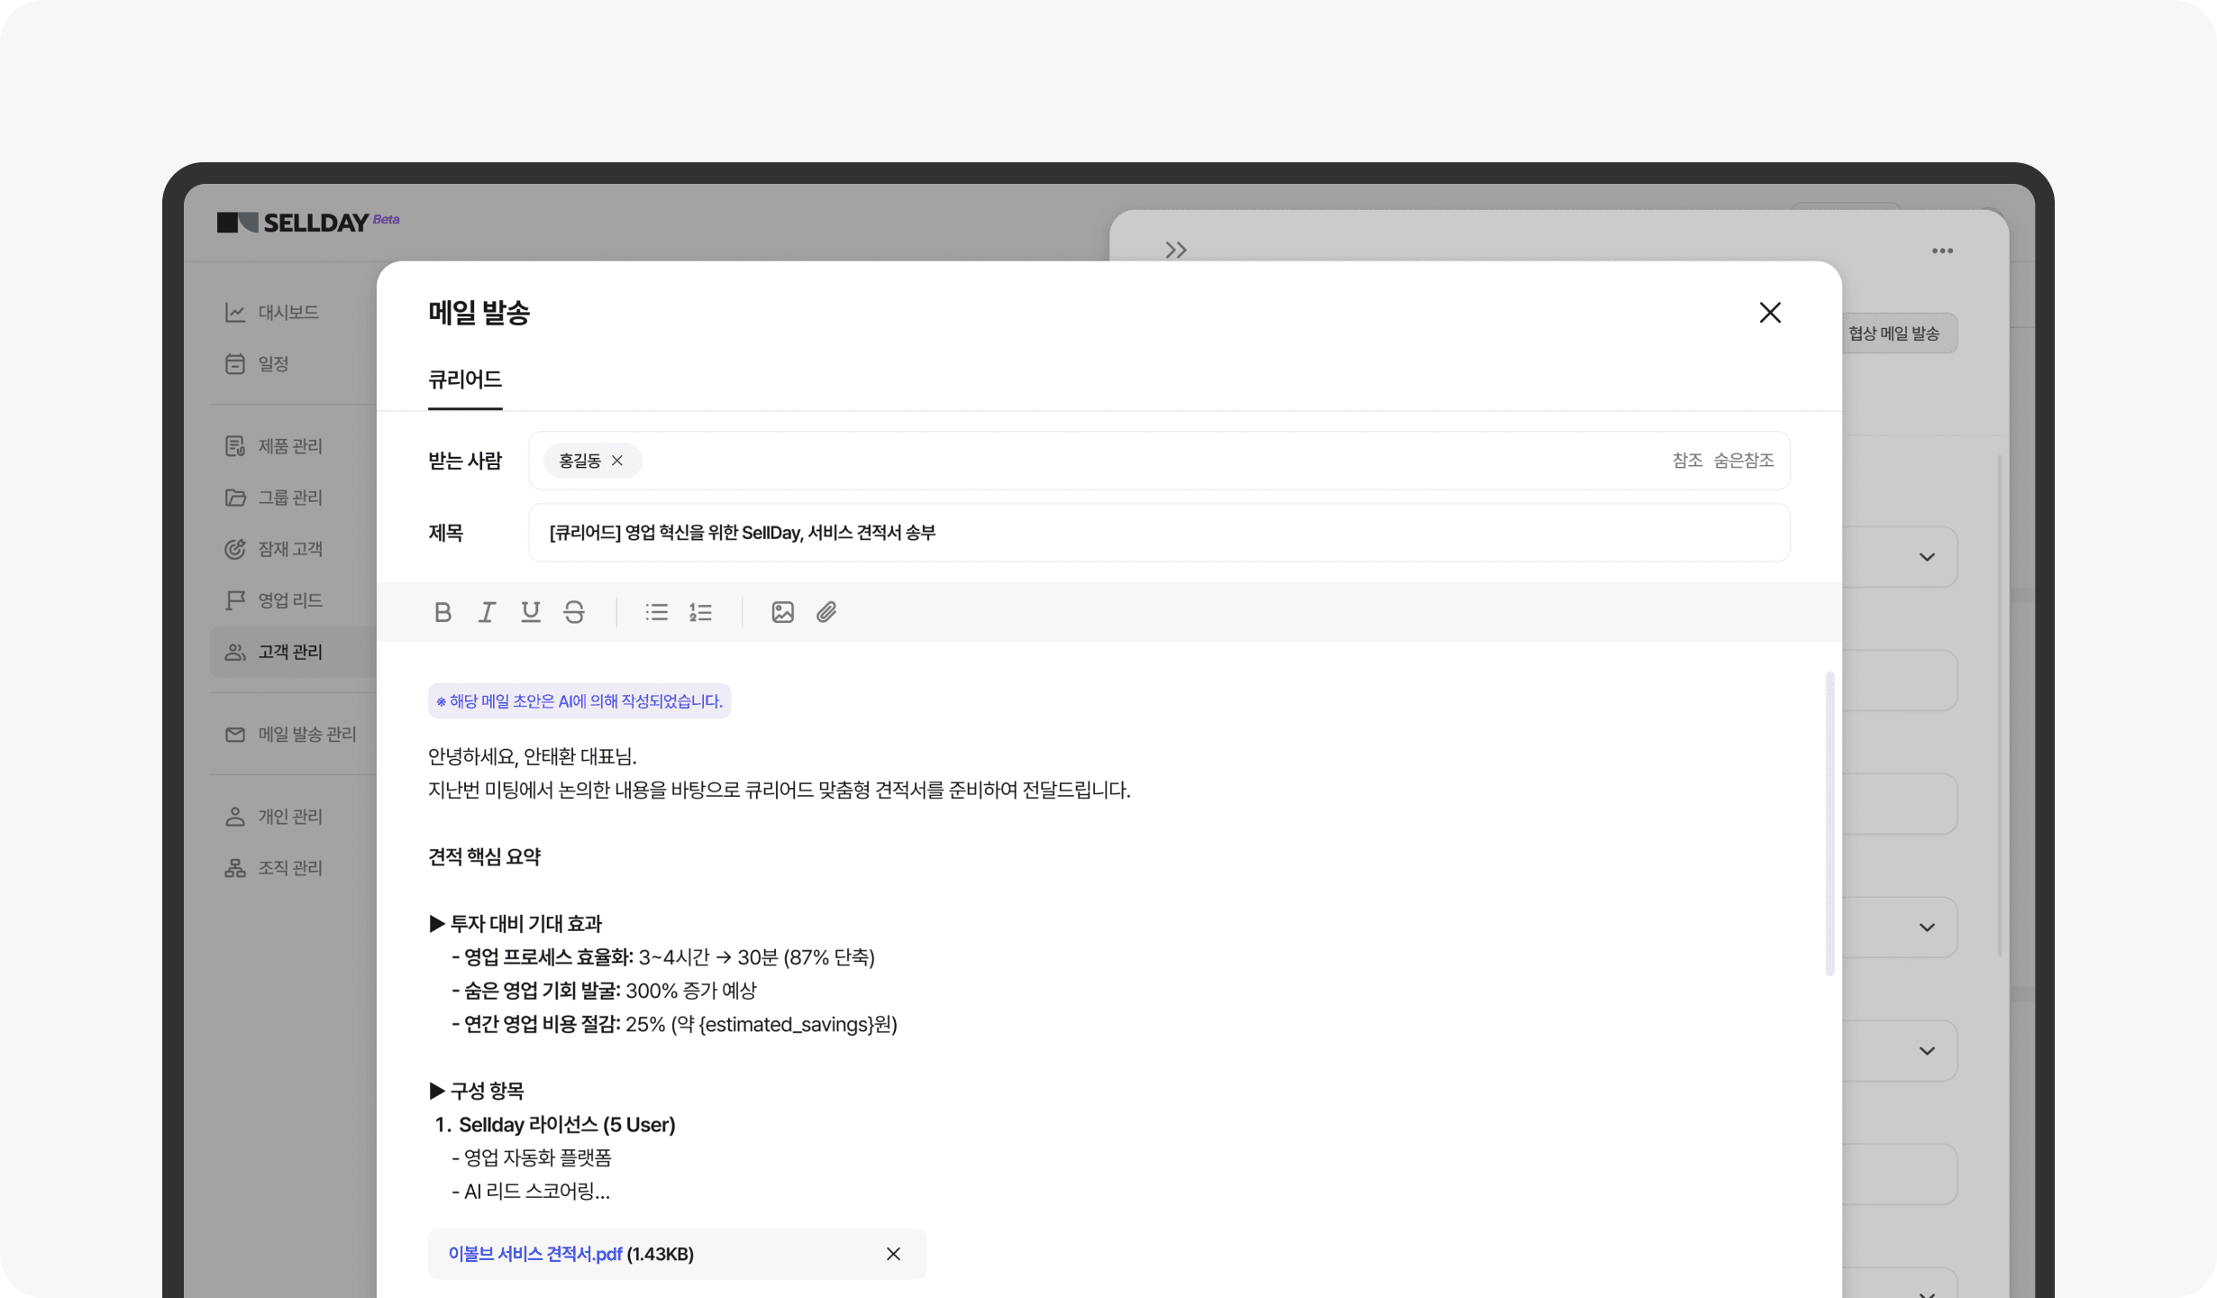Insert a bulleted list
2217x1298 pixels.
[657, 612]
